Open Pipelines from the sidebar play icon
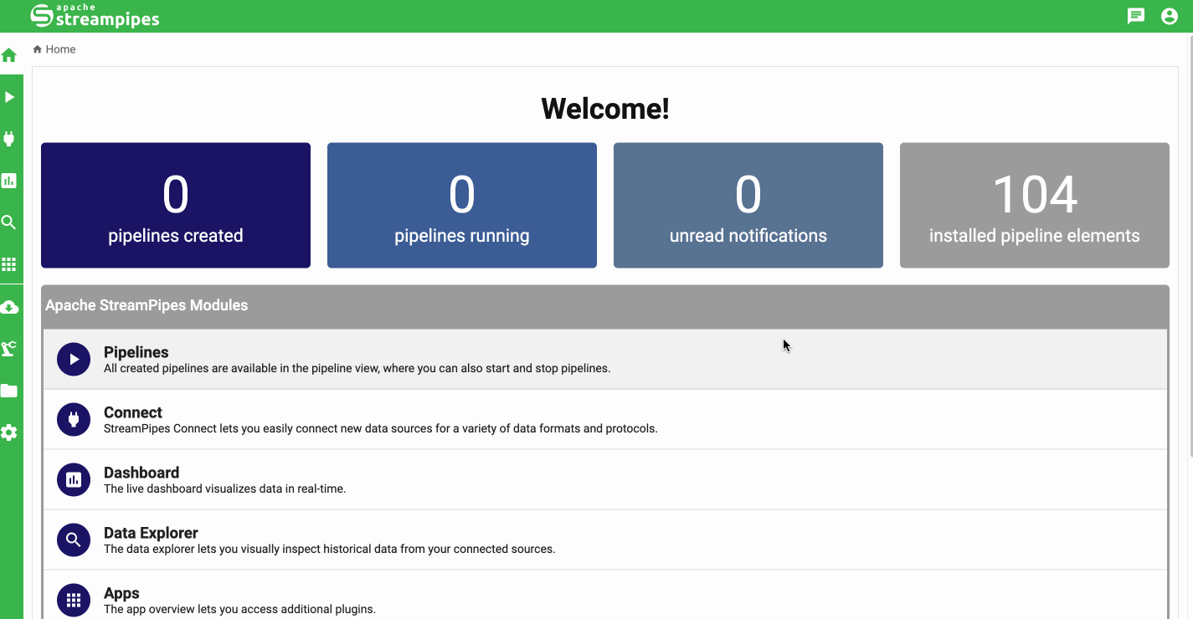Viewport: 1193px width, 619px height. (x=9, y=97)
